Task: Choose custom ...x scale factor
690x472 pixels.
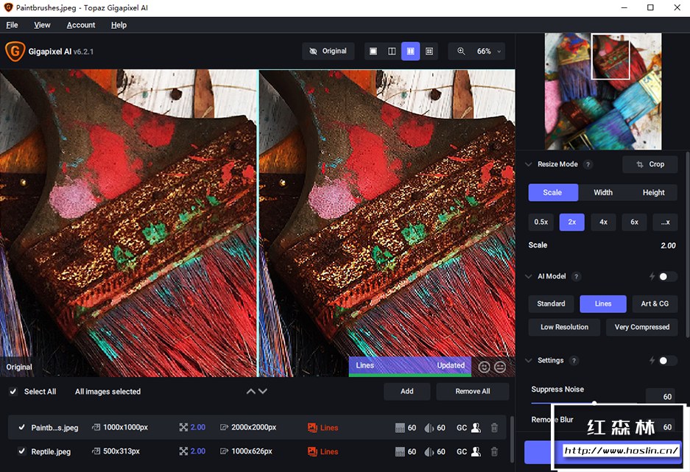Action: point(665,222)
